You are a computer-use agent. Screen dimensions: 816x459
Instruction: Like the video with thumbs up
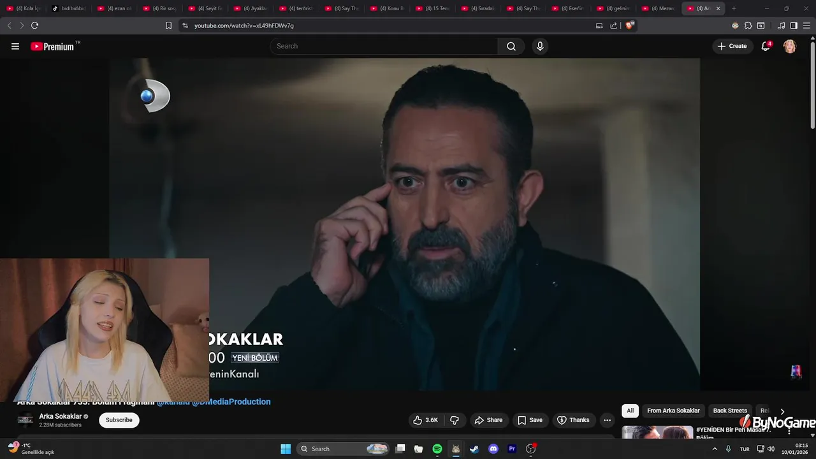click(425, 420)
